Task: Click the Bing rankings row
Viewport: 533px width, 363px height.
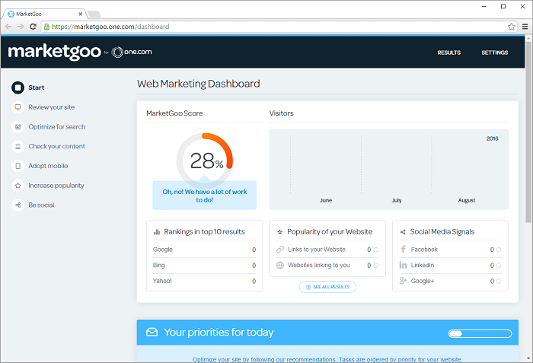Action: pyautogui.click(x=204, y=265)
